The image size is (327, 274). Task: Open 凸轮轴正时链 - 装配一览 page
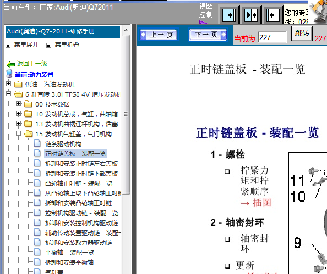[x=79, y=183]
